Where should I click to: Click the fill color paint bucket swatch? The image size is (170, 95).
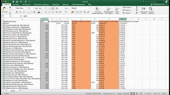34,12
